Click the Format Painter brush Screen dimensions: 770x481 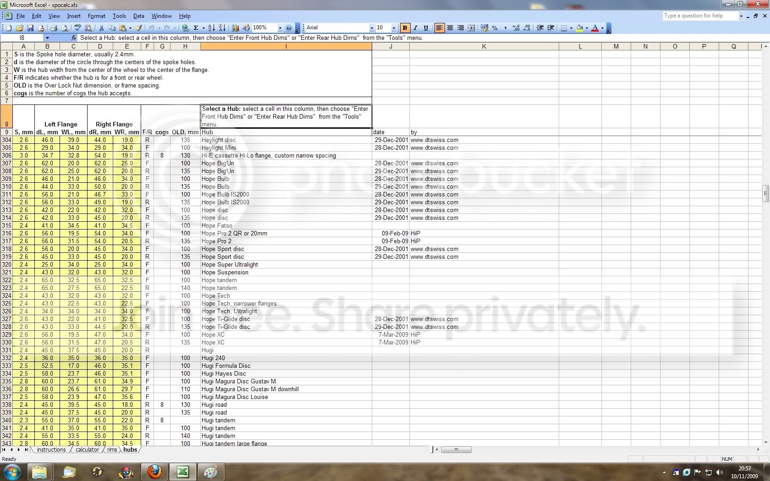pos(139,28)
